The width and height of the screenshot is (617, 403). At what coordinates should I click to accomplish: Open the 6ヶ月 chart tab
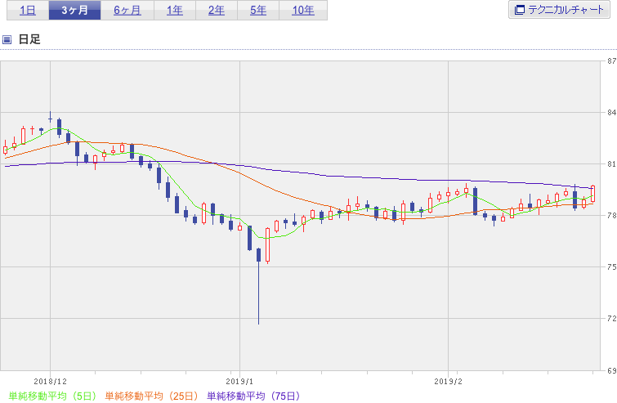coord(127,11)
